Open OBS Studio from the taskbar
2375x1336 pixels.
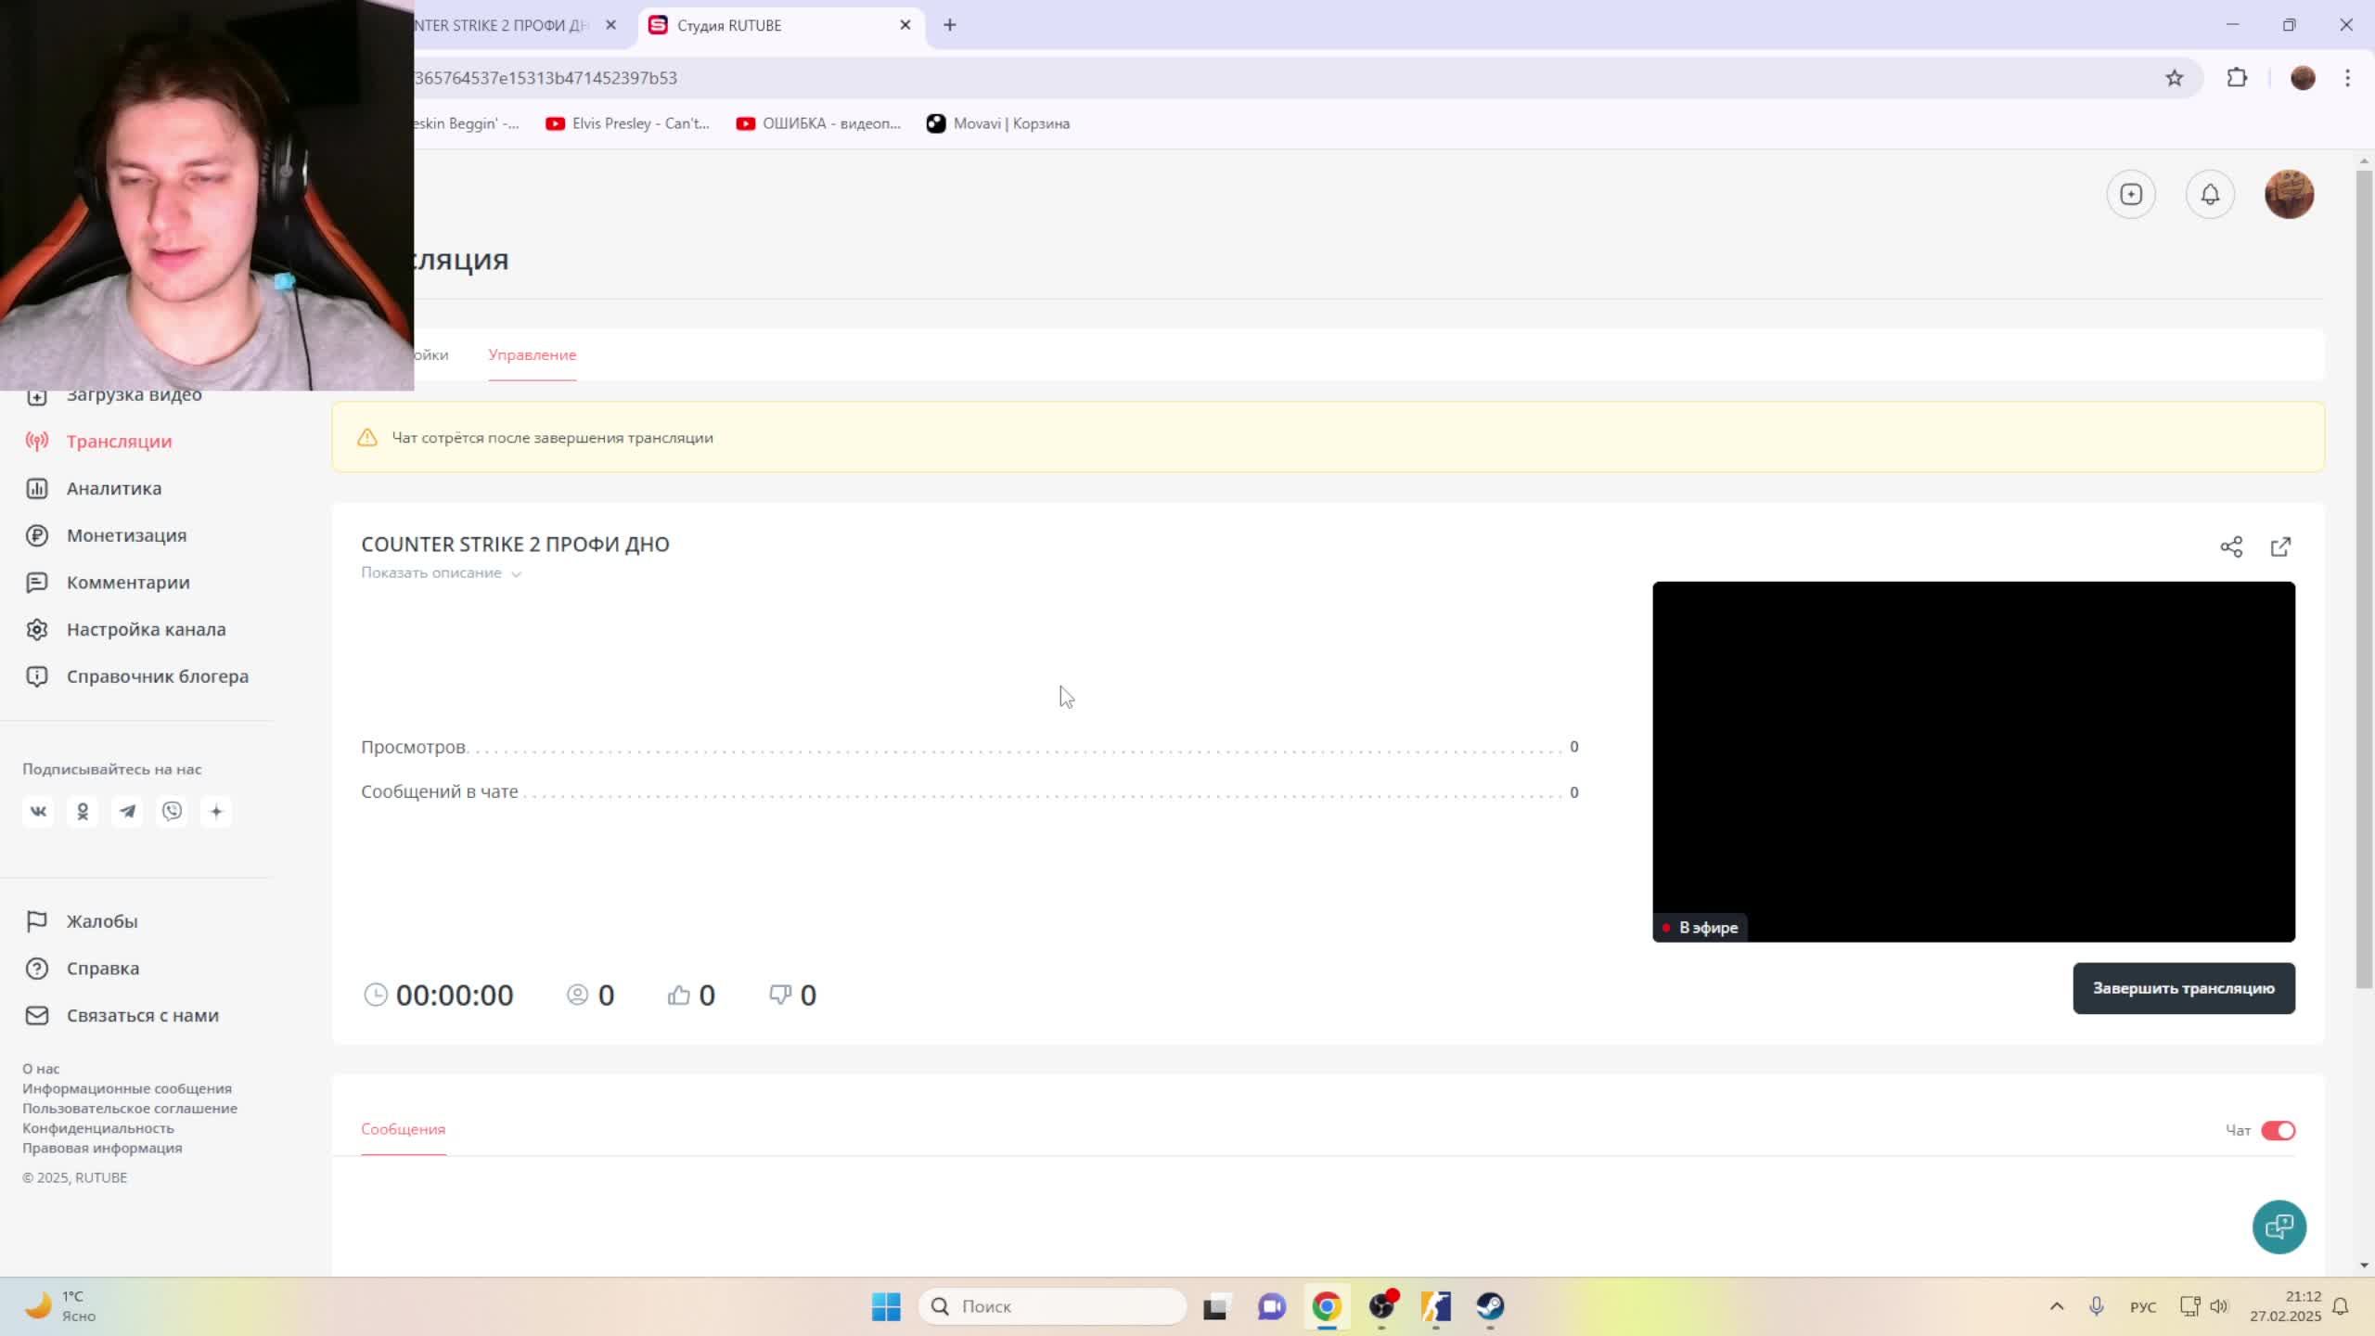[1381, 1306]
